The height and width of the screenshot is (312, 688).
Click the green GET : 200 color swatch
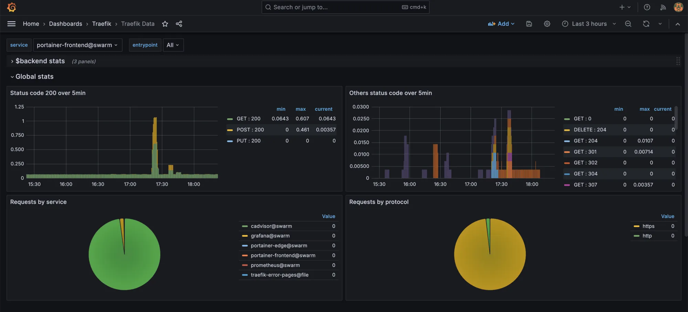(230, 119)
